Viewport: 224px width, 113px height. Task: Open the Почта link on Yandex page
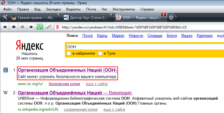pyautogui.click(x=87, y=36)
